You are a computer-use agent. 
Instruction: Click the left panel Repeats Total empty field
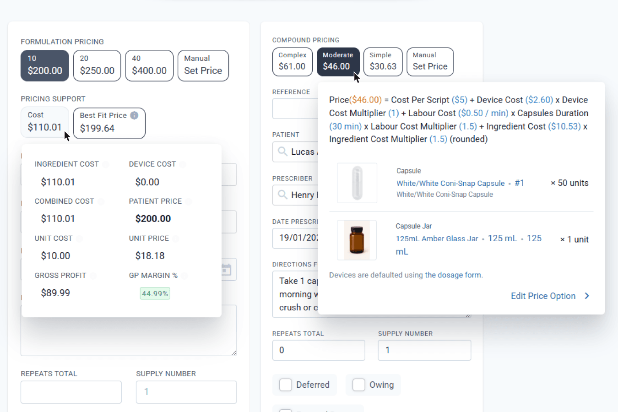[x=71, y=392]
